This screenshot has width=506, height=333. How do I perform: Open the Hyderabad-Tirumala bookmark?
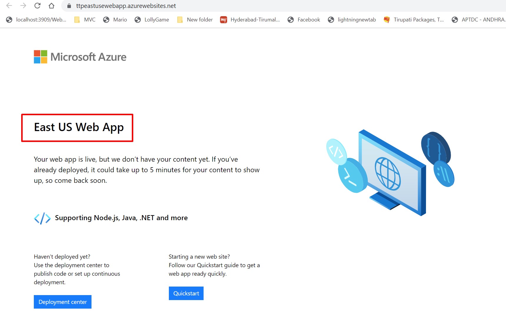[250, 20]
